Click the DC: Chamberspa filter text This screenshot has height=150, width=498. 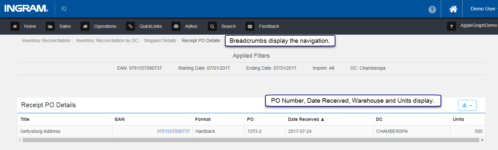click(x=368, y=68)
